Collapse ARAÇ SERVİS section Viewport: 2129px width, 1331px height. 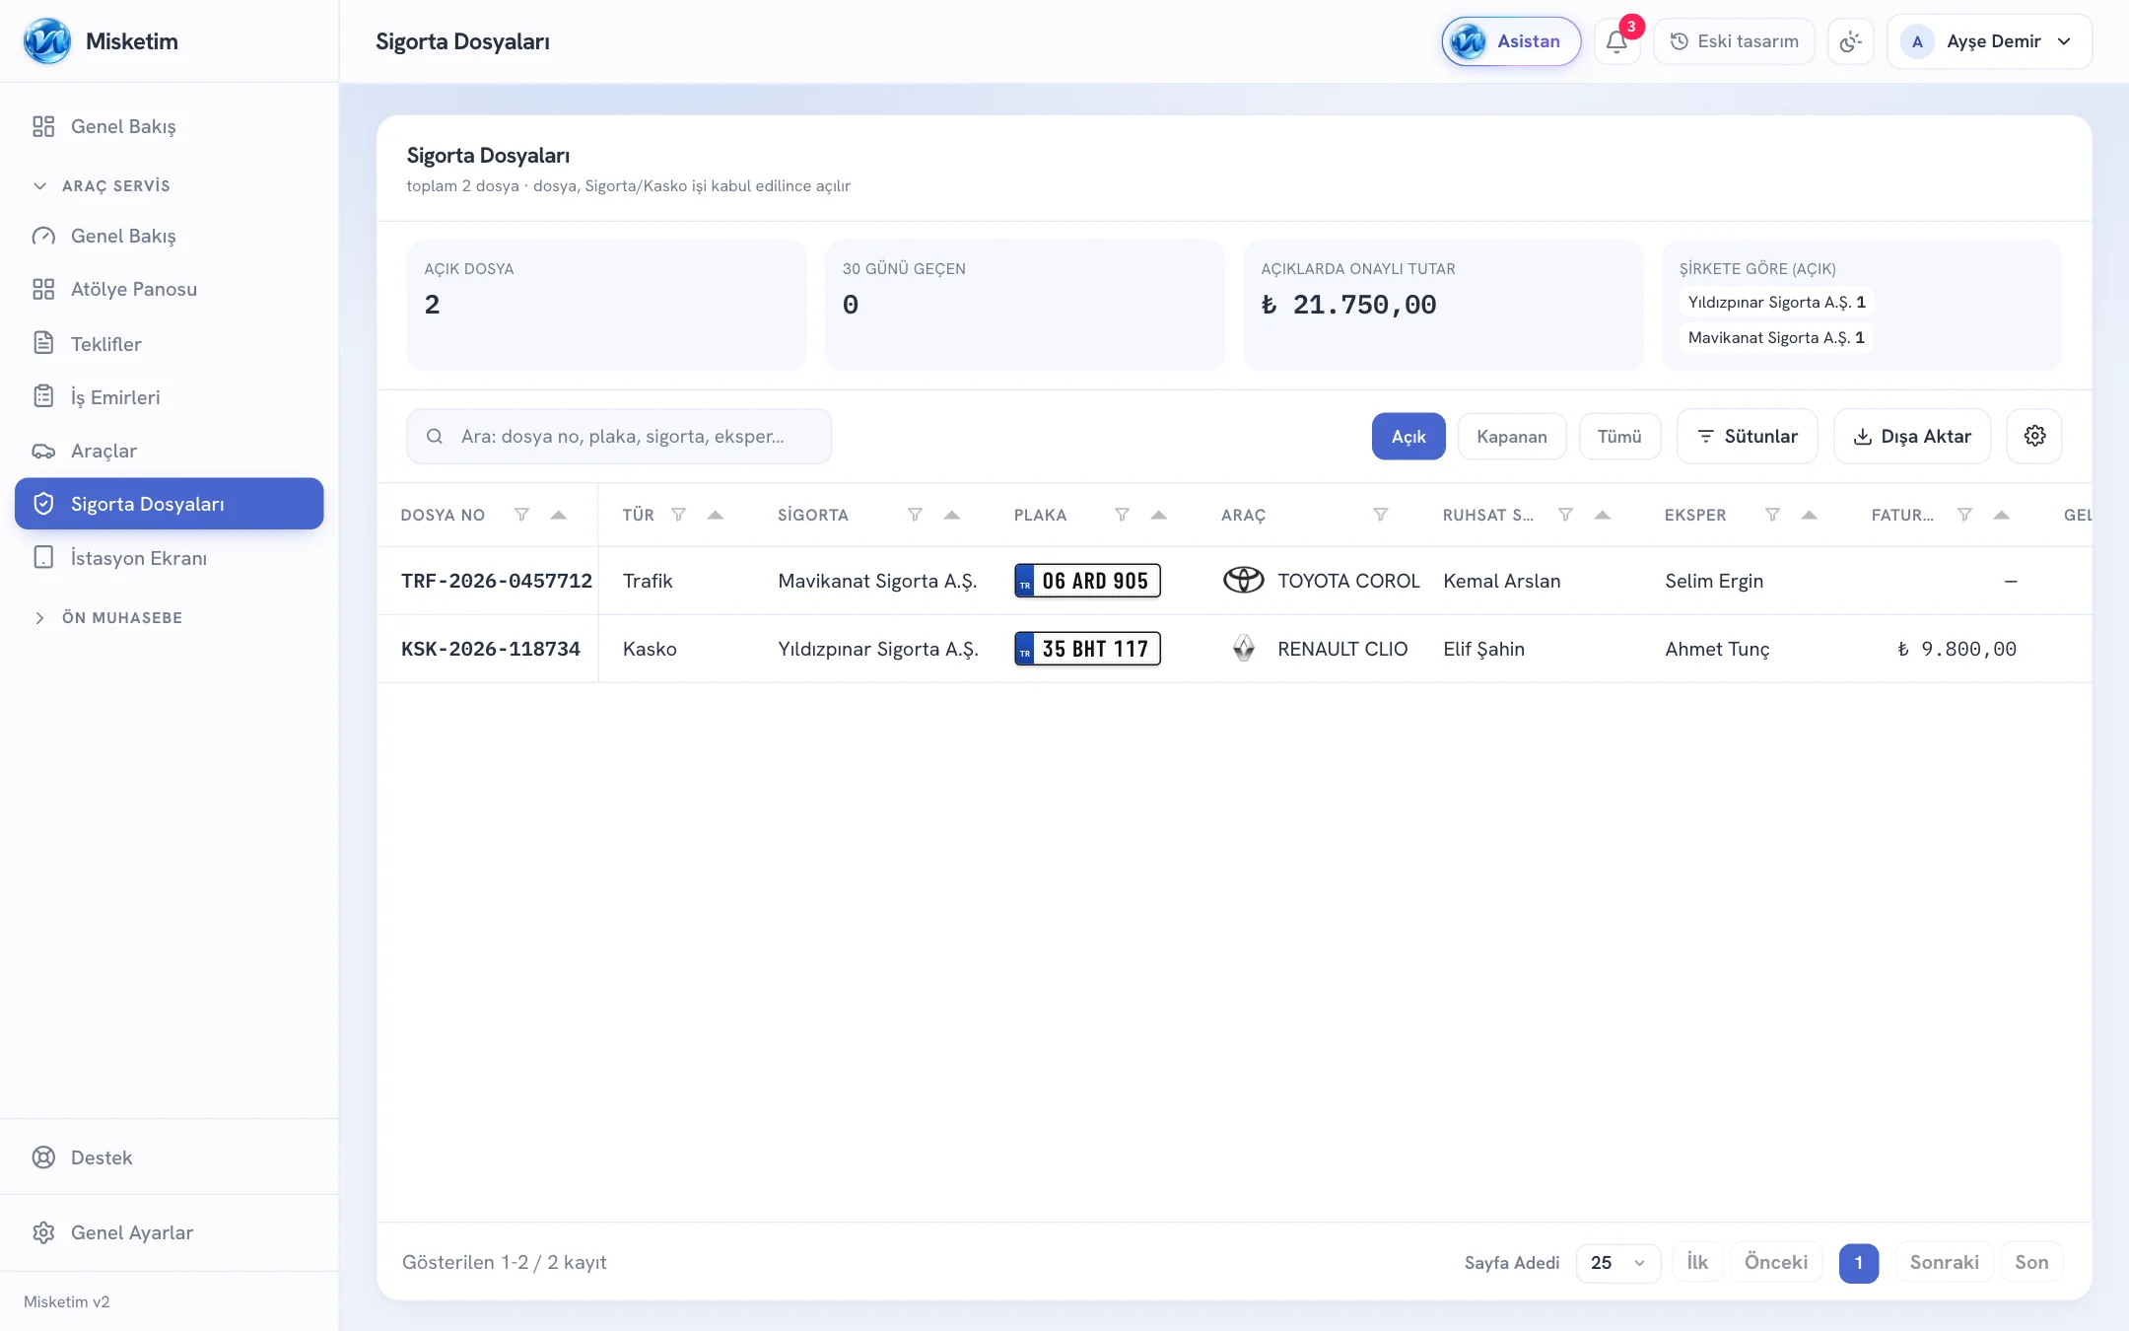pos(103,185)
